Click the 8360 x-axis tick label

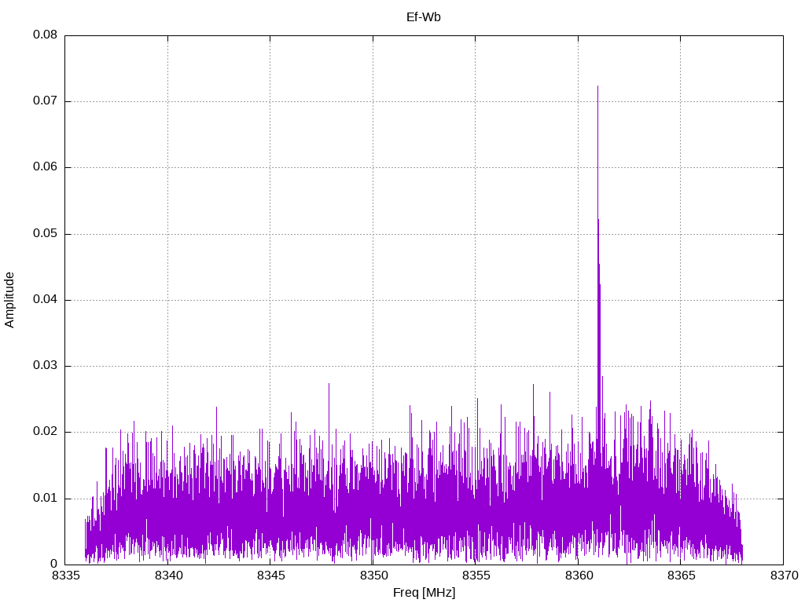[578, 576]
